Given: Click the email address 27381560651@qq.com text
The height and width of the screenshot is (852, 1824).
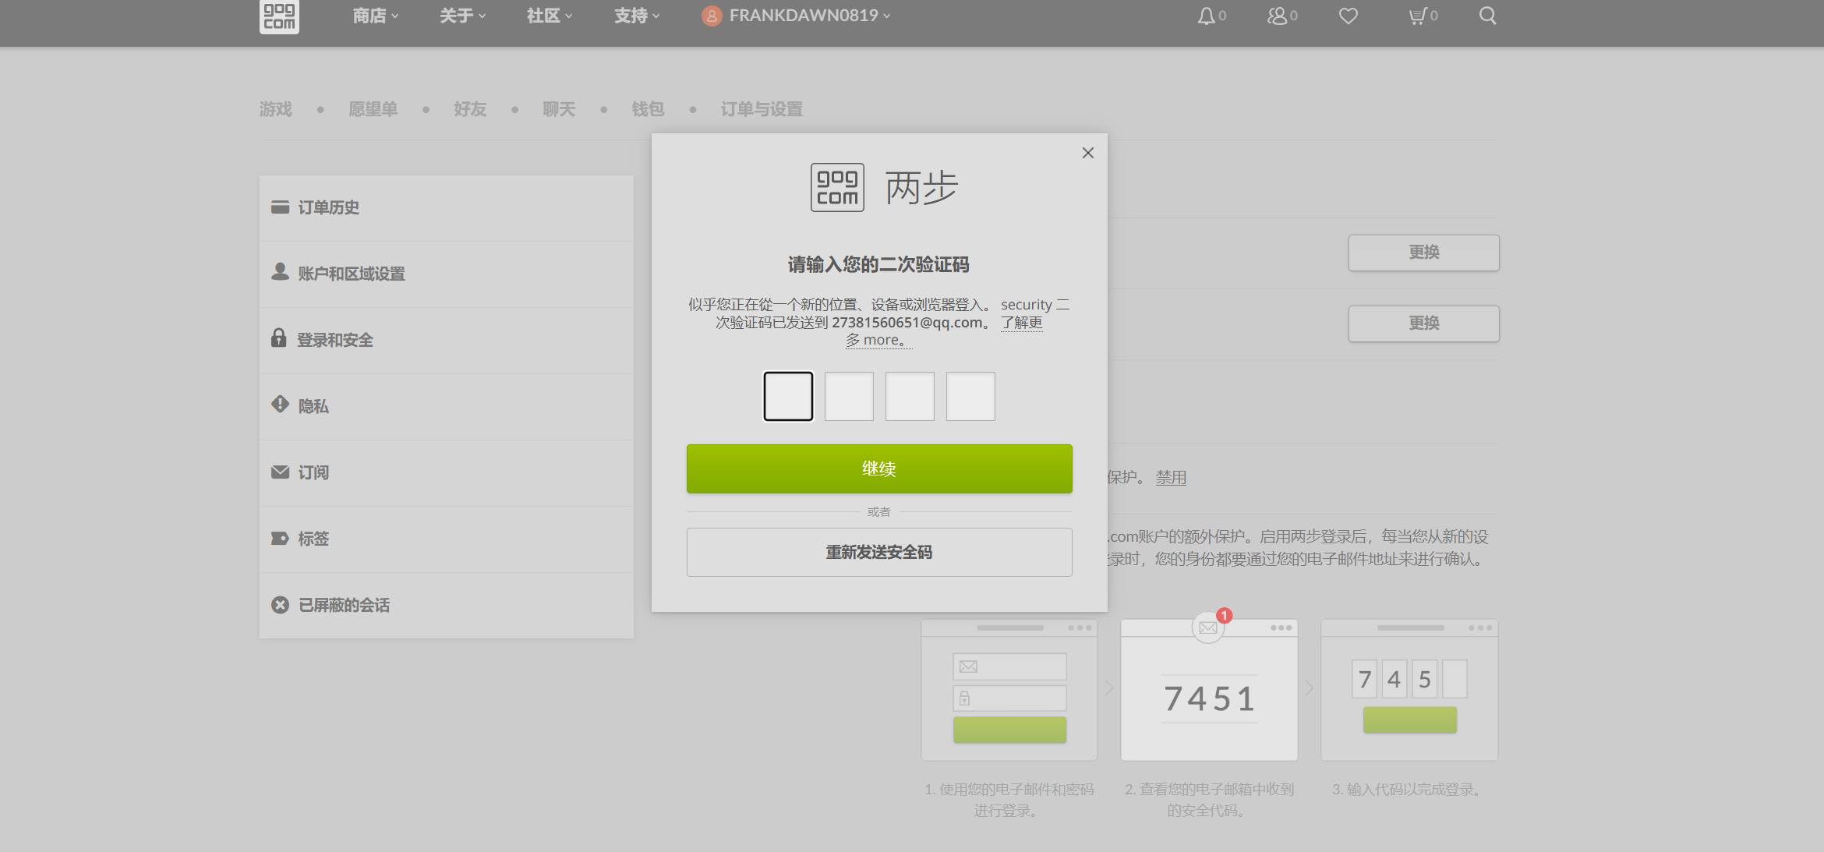Looking at the screenshot, I should [x=907, y=322].
